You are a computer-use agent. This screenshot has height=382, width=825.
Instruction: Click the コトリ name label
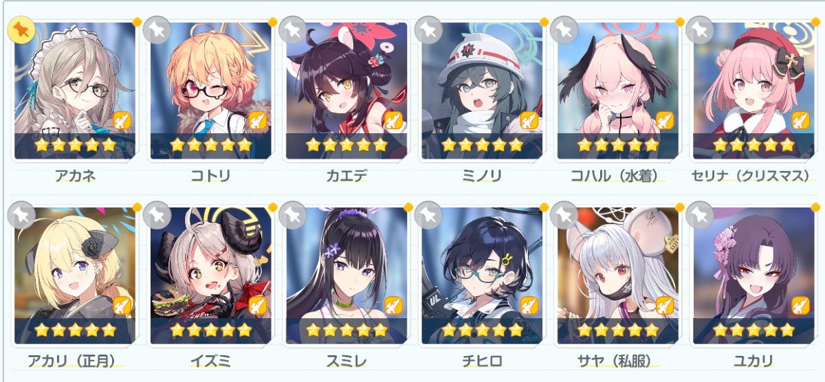click(211, 176)
